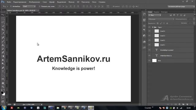Select the Move tool in toolbox
The width and height of the screenshot is (196, 110).
tap(3, 15)
